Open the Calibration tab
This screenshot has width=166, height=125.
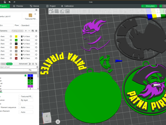click(x=67, y=6)
